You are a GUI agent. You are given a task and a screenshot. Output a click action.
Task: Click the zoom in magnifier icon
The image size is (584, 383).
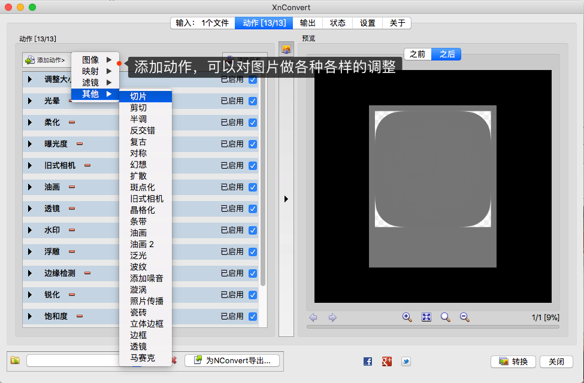pyautogui.click(x=407, y=317)
